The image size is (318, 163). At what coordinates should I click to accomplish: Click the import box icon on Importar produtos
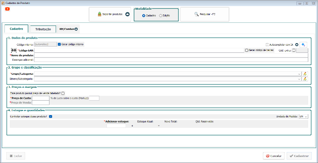tap(99, 14)
